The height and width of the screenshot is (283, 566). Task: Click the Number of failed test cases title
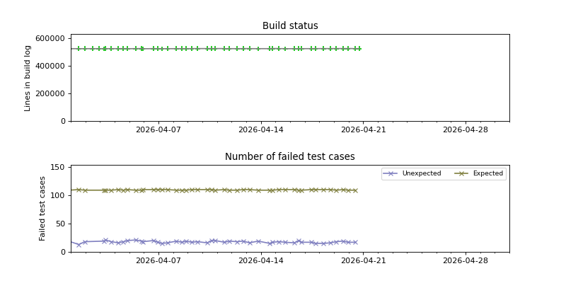(x=290, y=157)
